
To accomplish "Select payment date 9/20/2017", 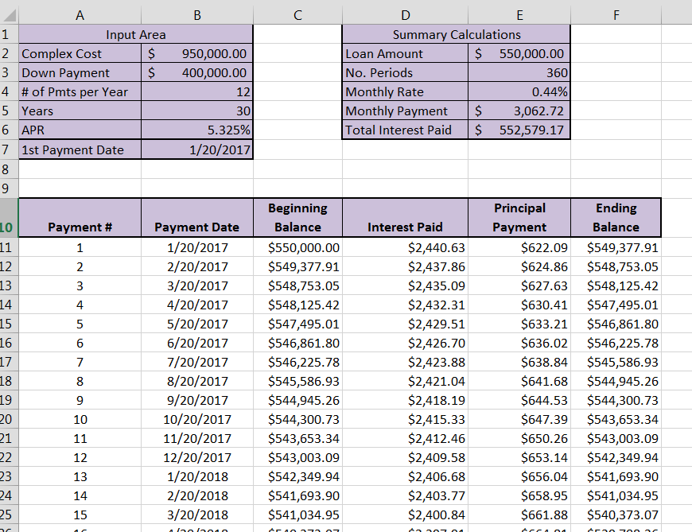I will (197, 400).
